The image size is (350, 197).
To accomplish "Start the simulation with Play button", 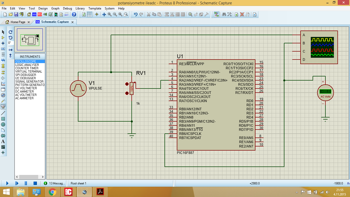I will click(7, 183).
